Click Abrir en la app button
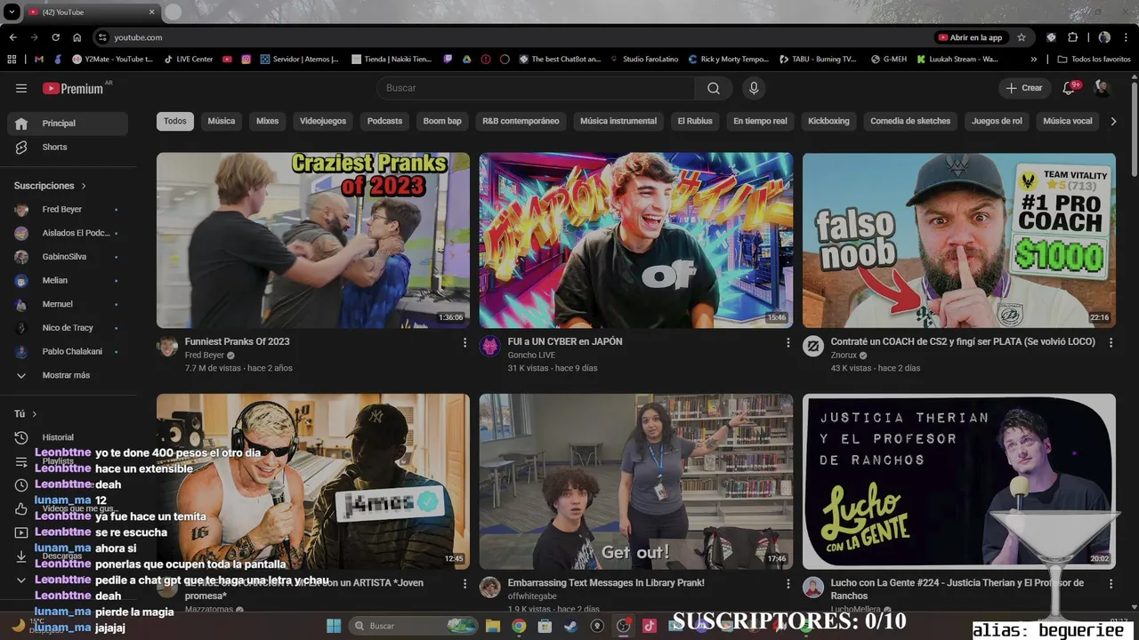Viewport: 1139px width, 640px height. pyautogui.click(x=970, y=37)
